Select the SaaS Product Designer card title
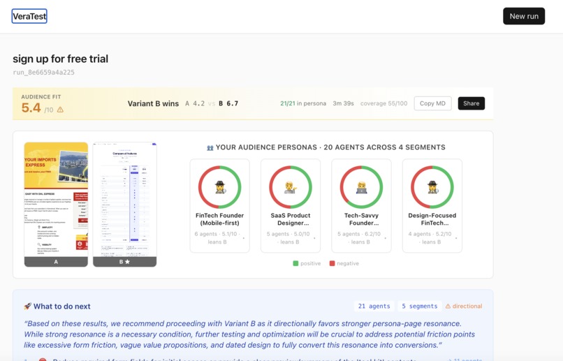Screen dimensions: 563x361 click(291, 219)
